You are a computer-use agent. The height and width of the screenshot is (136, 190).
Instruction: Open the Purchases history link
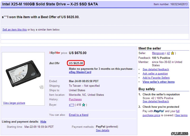(75, 99)
